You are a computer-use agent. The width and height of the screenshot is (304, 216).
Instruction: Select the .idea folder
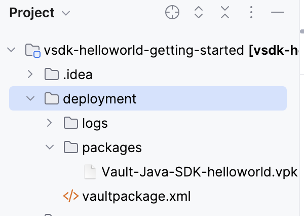click(78, 75)
